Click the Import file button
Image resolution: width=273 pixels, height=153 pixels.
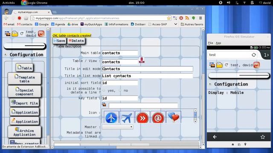pyautogui.click(x=25, y=103)
